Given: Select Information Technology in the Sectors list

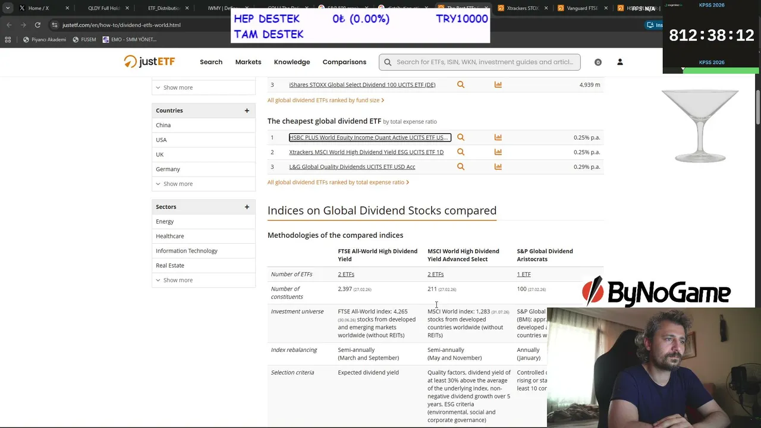Looking at the screenshot, I should (x=187, y=251).
